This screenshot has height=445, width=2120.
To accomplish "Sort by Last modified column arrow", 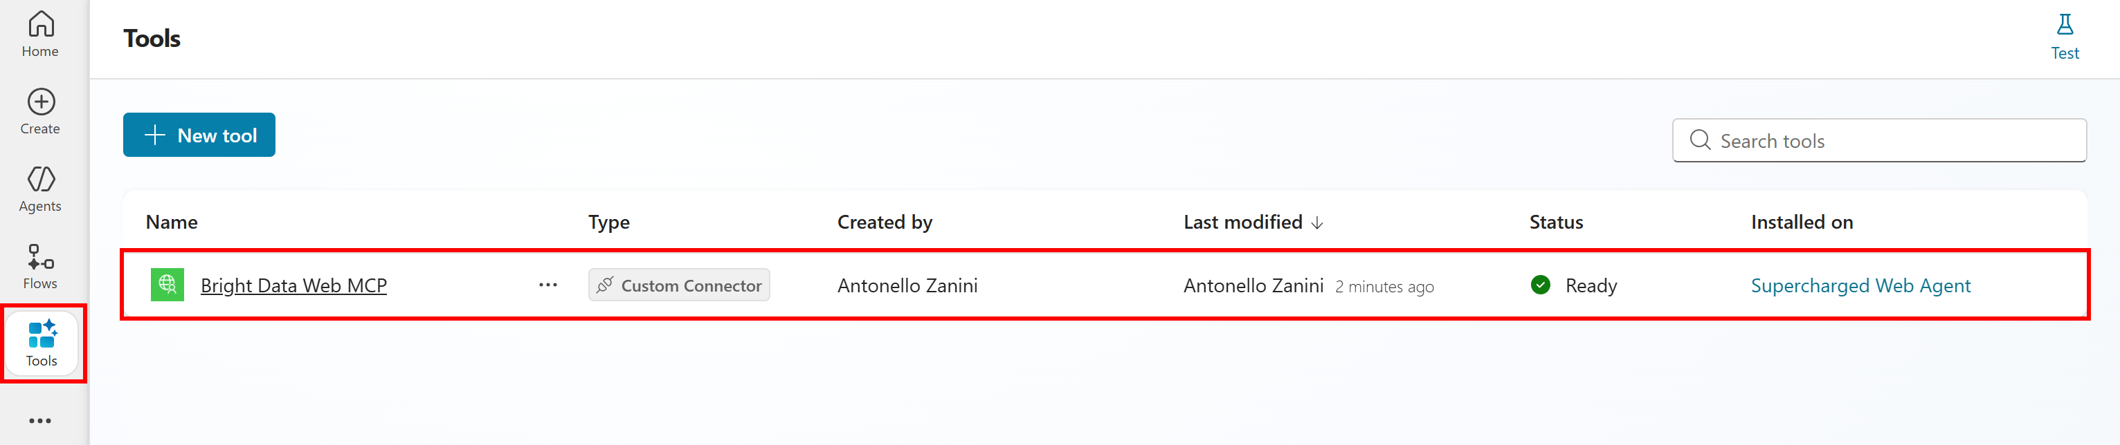I will pos(1318,223).
